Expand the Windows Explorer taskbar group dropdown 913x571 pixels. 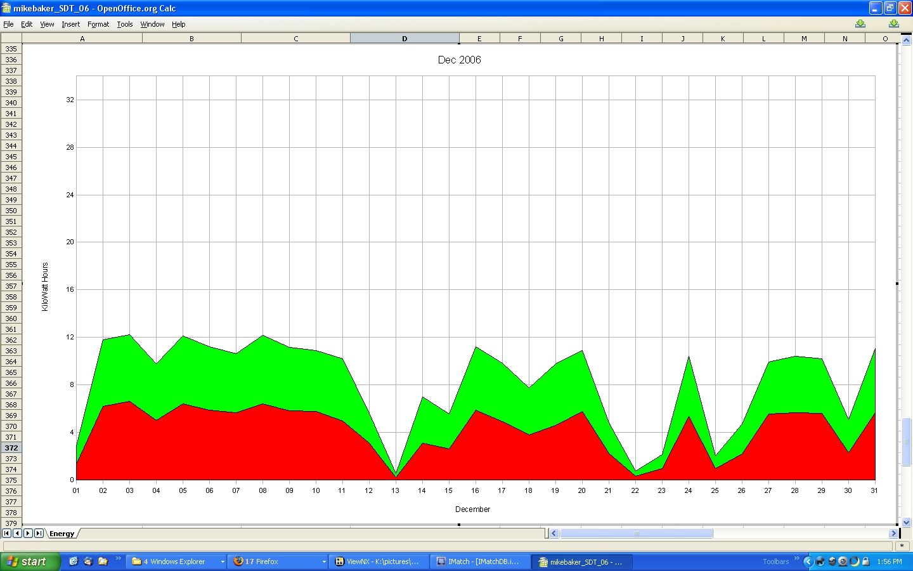click(x=223, y=561)
